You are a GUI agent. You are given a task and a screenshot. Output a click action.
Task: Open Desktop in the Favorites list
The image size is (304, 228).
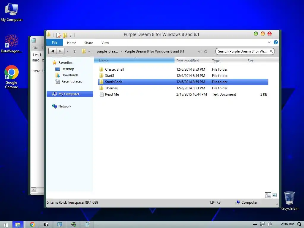[x=68, y=69]
